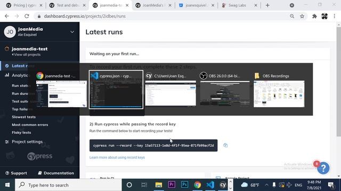This screenshot has width=341, height=191.
Task: Switch to Pricing cypress browser tab
Action: pos(24,5)
